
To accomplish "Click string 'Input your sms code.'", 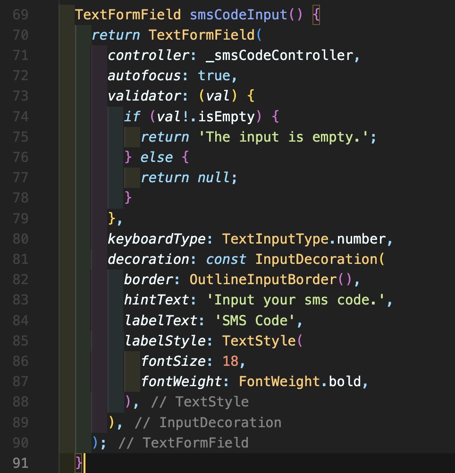I will pos(296,300).
